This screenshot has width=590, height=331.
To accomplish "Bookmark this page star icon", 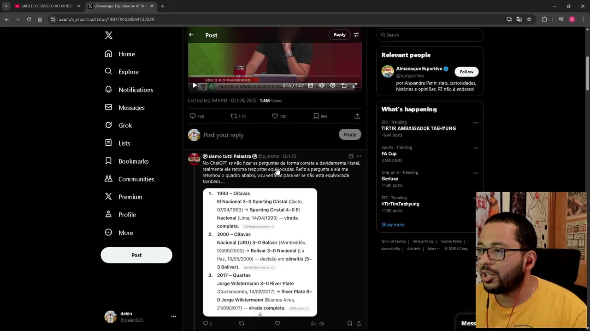I will click(529, 19).
